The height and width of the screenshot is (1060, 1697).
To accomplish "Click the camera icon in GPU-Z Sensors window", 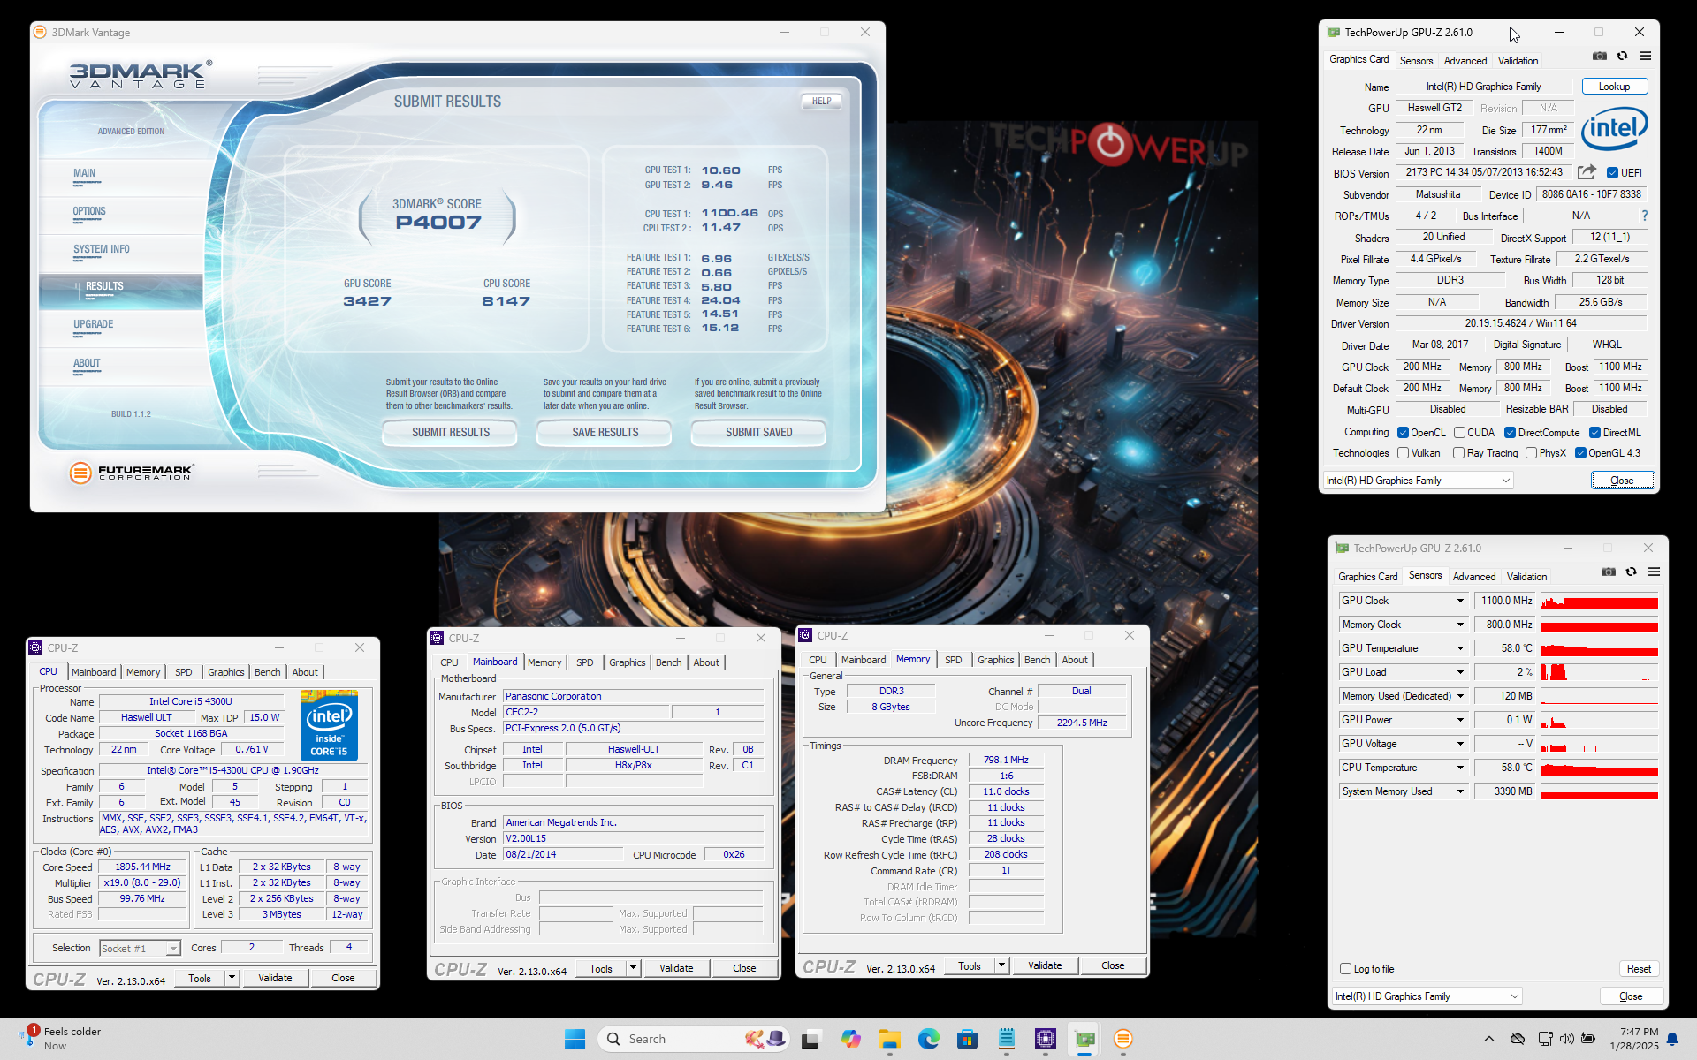I will tap(1609, 572).
